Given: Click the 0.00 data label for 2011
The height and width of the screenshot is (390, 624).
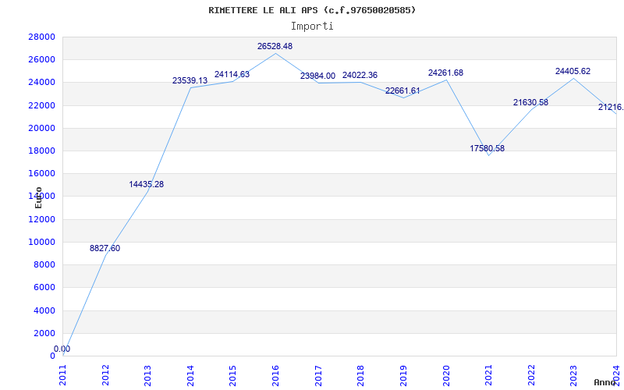Looking at the screenshot, I should click(x=62, y=349).
